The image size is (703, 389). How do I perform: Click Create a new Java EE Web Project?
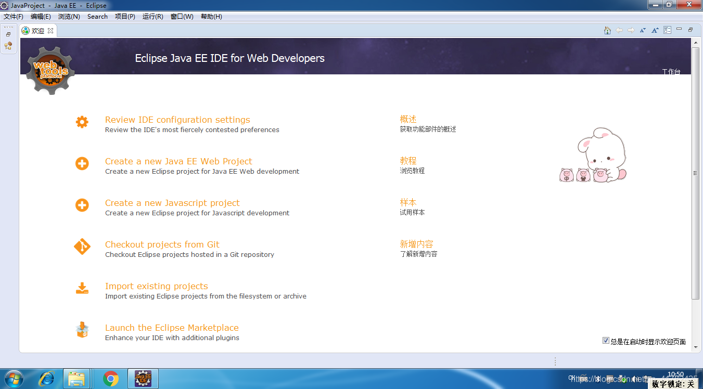[178, 161]
